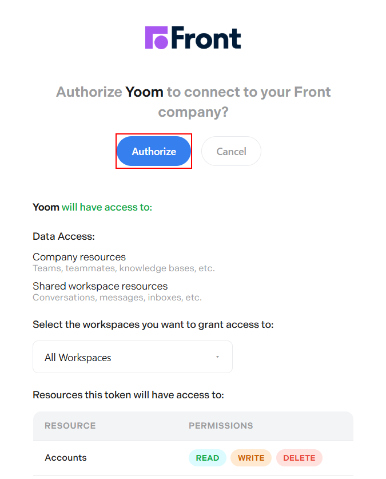The height and width of the screenshot is (479, 386).
Task: Click 'Conversations, messages, inboxes' description text
Action: 117,298
